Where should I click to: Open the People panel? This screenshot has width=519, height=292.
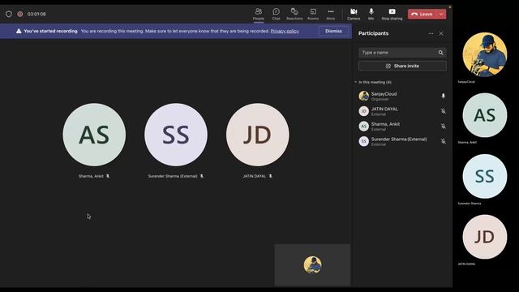[x=259, y=15]
